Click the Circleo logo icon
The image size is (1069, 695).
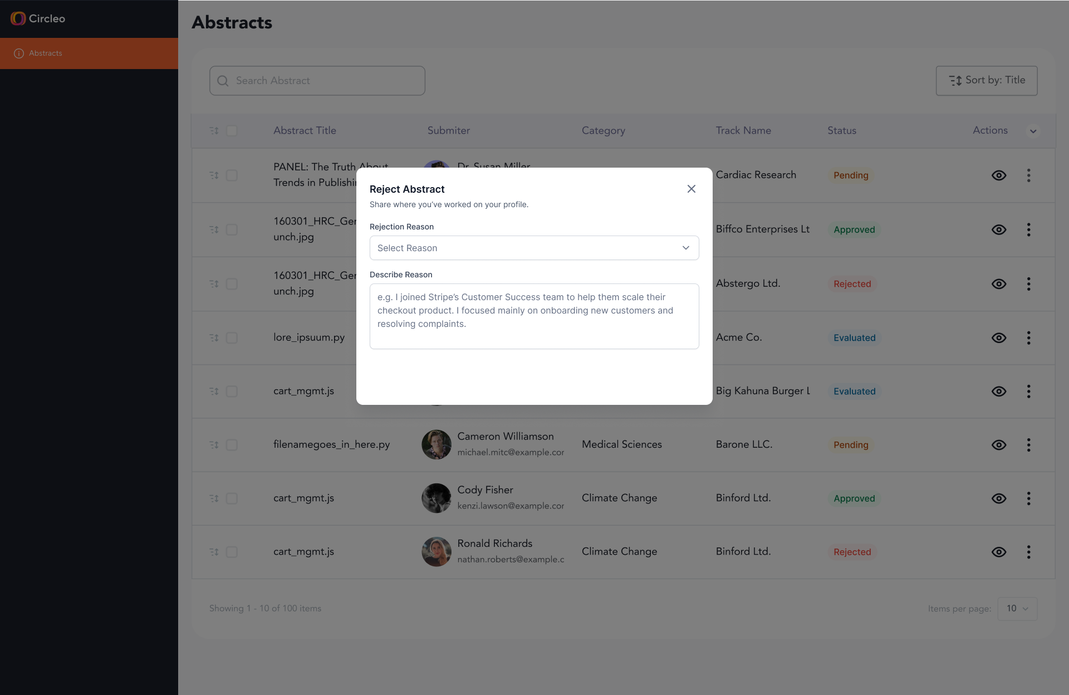coord(18,18)
